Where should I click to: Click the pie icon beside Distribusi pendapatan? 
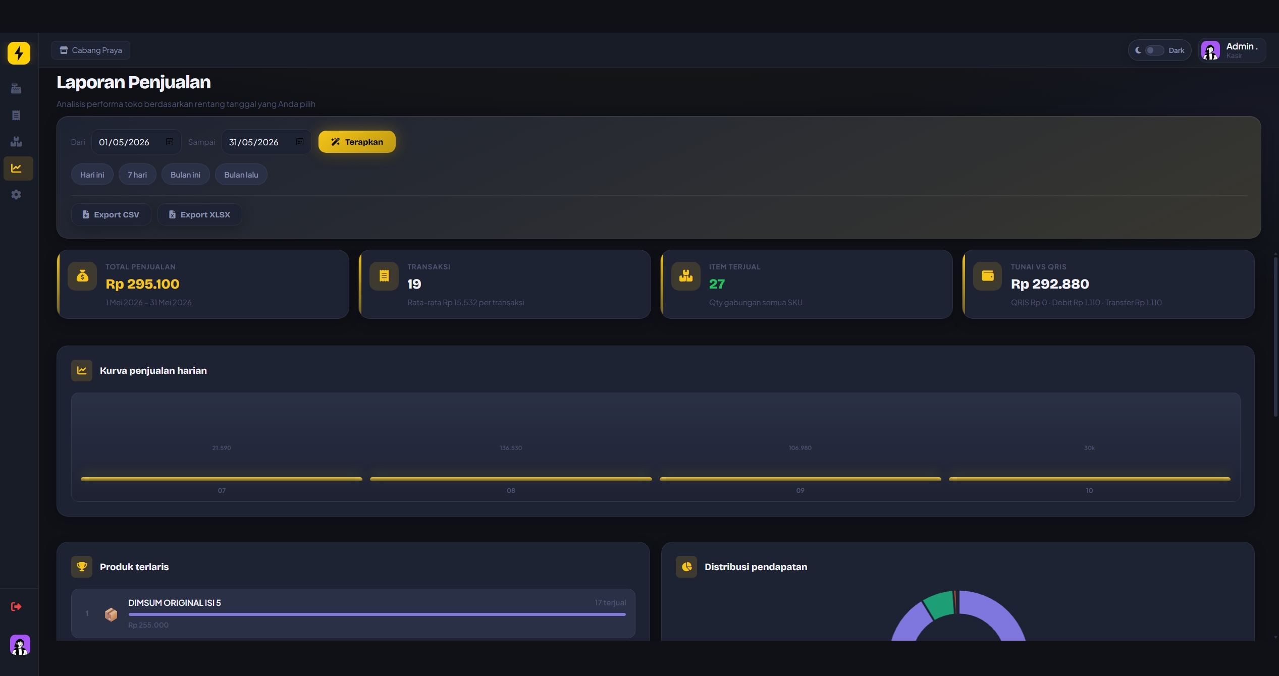(686, 567)
